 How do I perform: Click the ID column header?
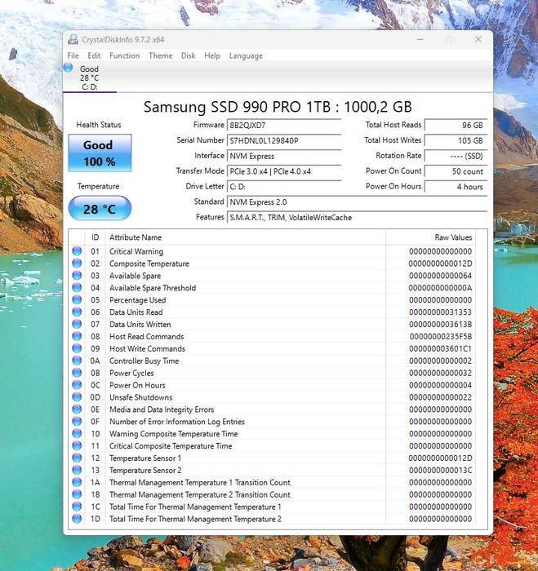tap(96, 237)
